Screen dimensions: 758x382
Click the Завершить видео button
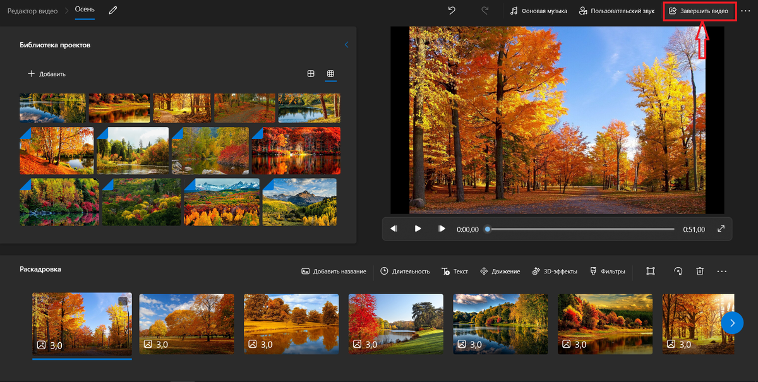point(699,11)
